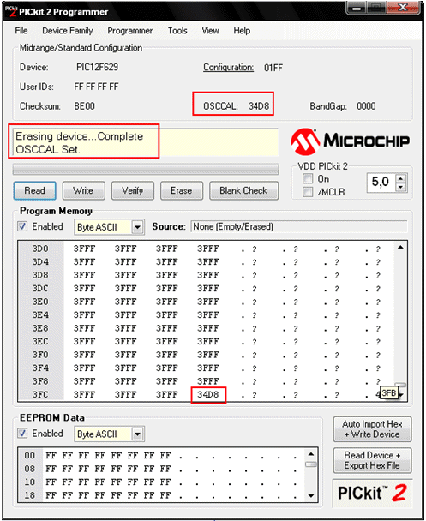Close the PICkit 2 Programmer window
This screenshot has width=426, height=521.
pos(403,8)
